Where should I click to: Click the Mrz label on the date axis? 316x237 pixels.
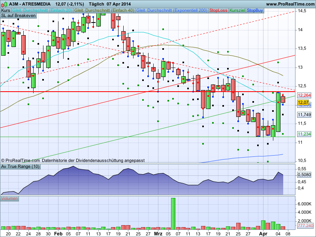[x=158, y=234]
